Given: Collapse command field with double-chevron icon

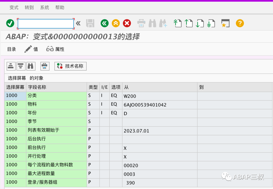Looking at the screenshot, I should click(x=78, y=23).
